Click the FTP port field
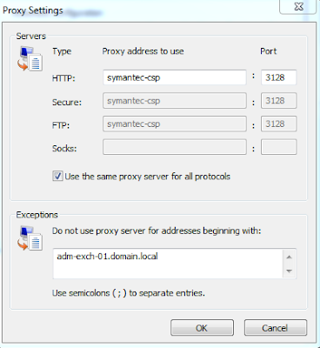The width and height of the screenshot is (320, 348). click(x=278, y=124)
